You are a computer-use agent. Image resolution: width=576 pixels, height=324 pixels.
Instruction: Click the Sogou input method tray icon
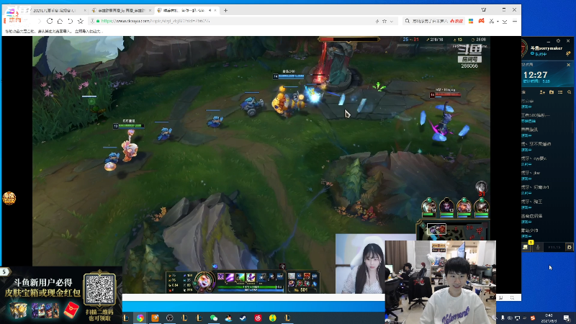[533, 318]
